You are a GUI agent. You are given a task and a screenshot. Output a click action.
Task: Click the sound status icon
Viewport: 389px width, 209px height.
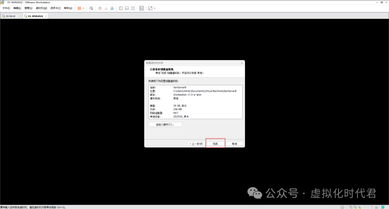[359, 207]
